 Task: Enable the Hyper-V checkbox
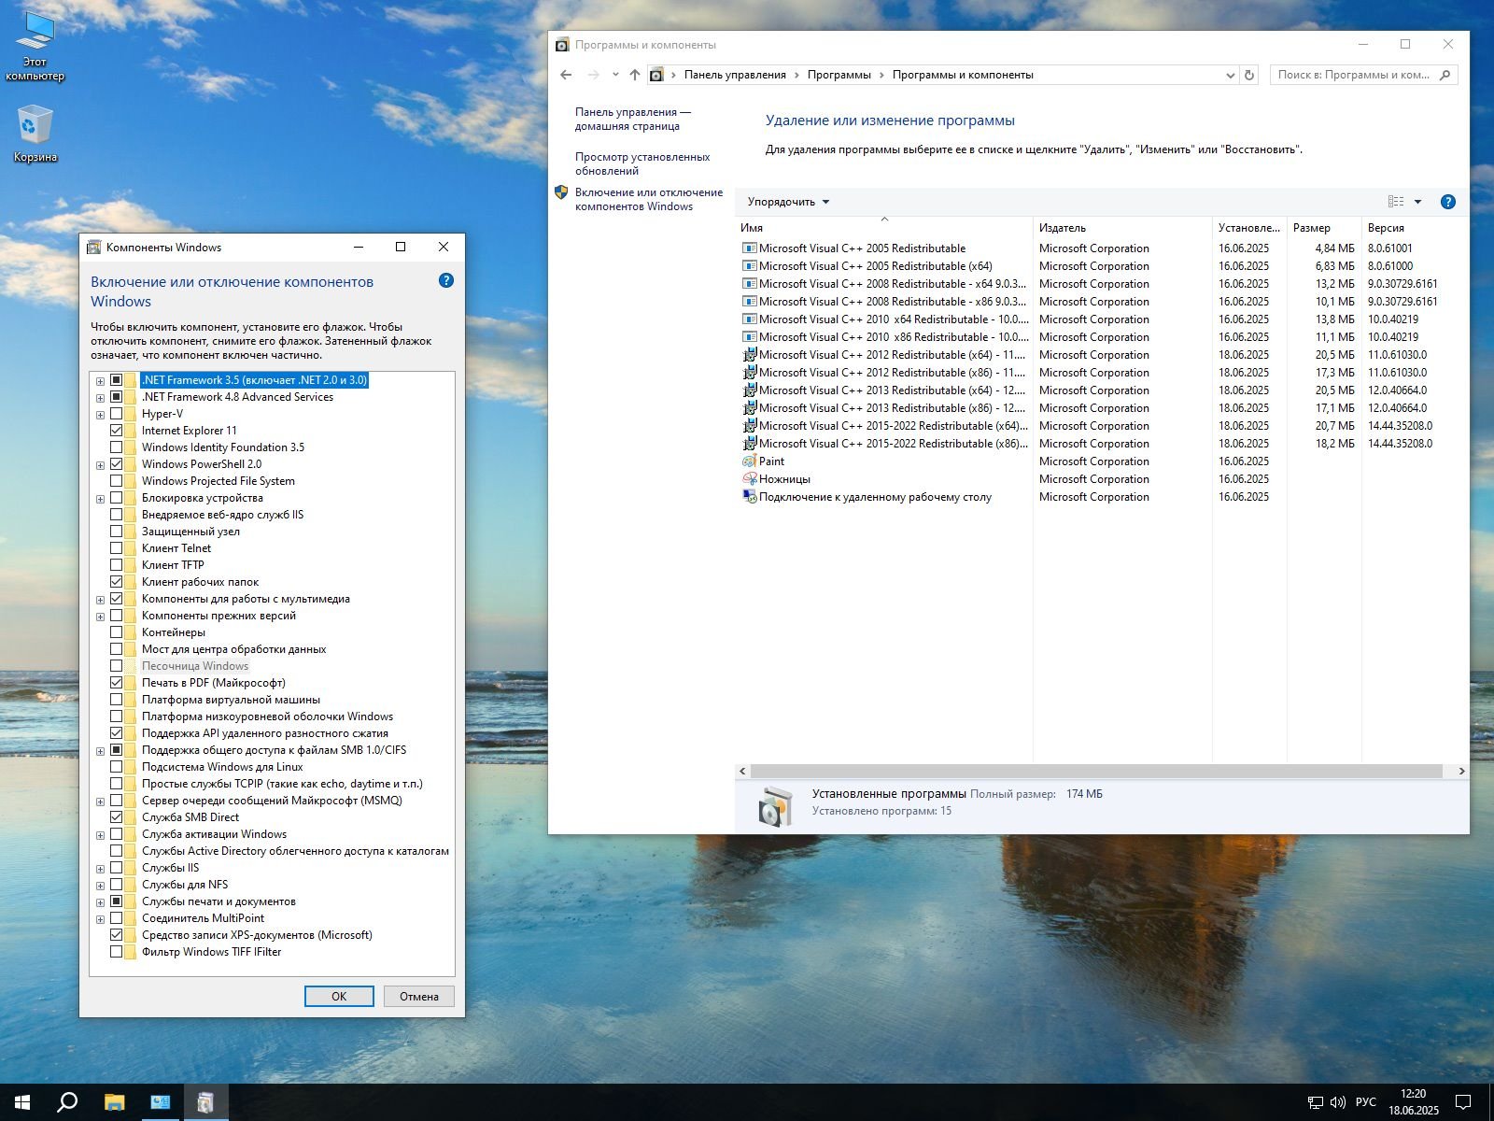(117, 414)
